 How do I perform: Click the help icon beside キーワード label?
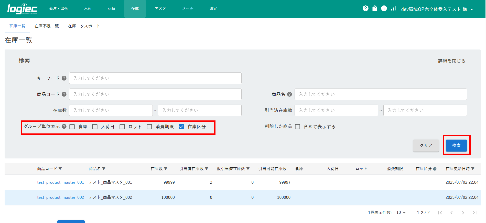point(64,78)
